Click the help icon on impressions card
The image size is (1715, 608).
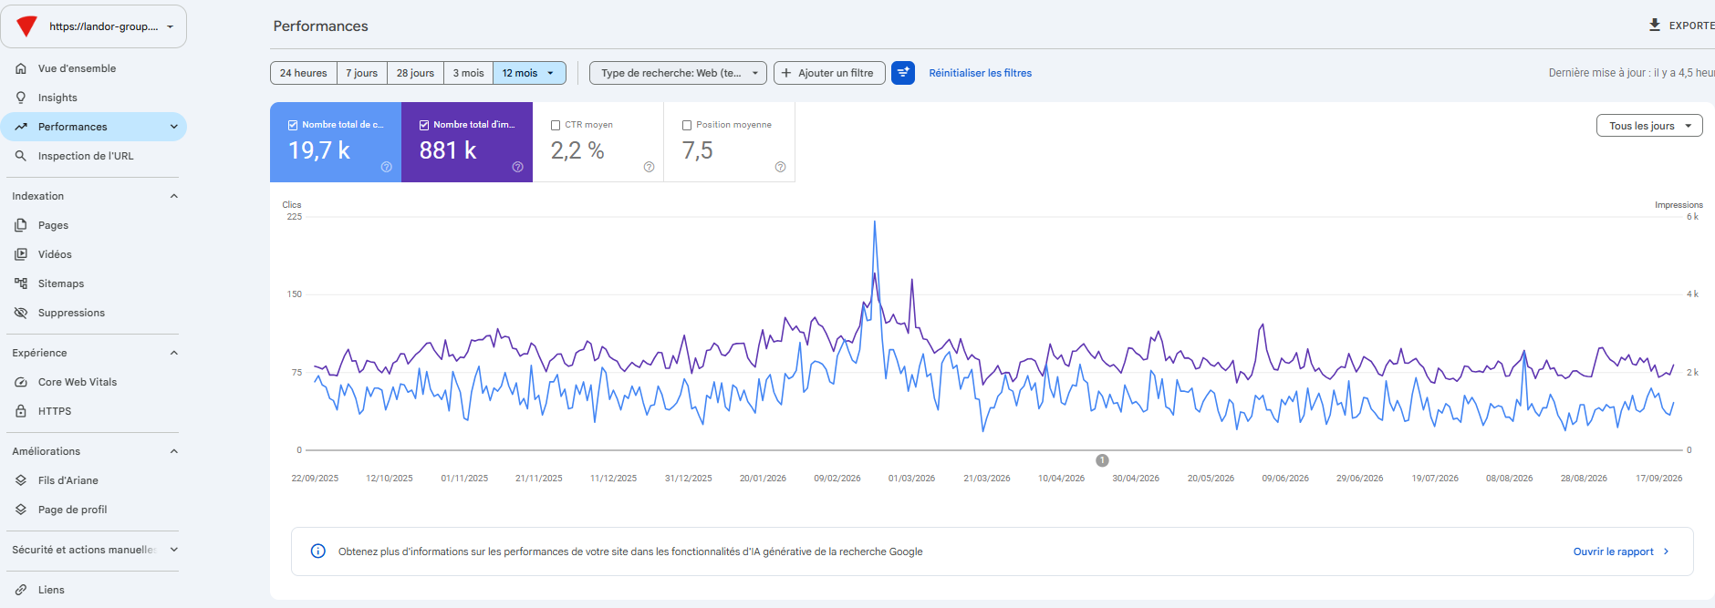tap(518, 167)
